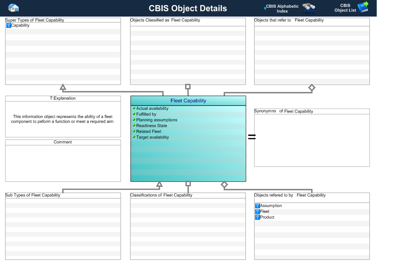Click green marker beside Related Fleet

[134, 131]
